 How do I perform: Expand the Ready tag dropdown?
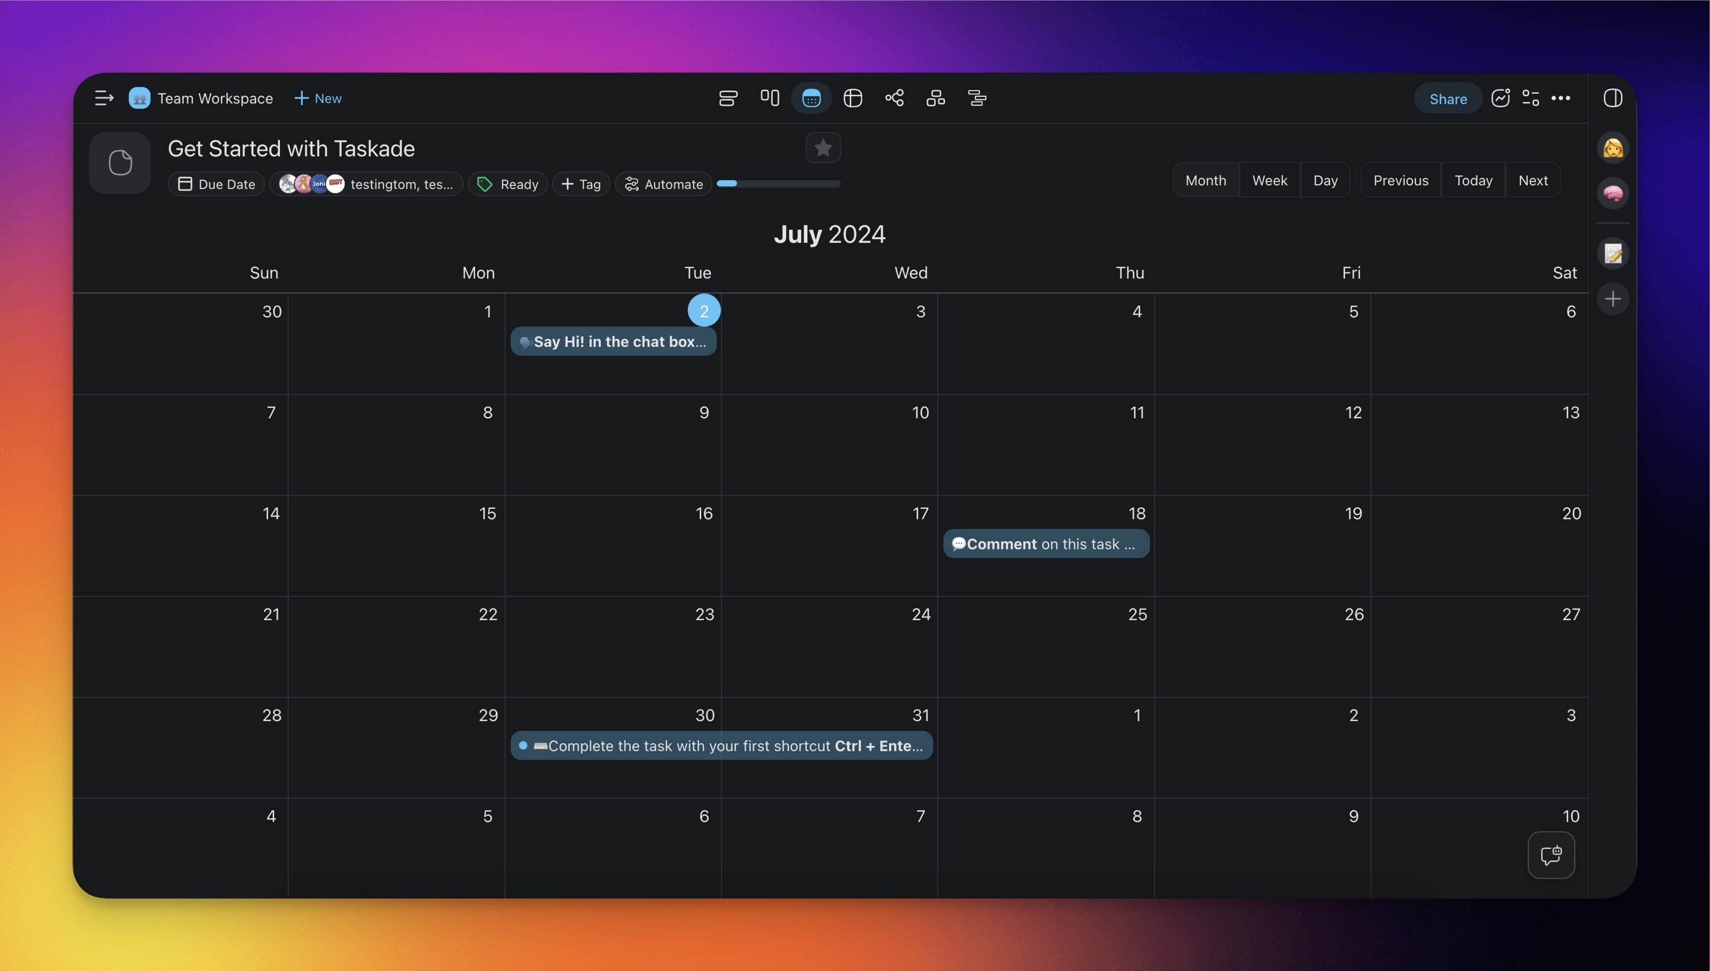coord(507,184)
